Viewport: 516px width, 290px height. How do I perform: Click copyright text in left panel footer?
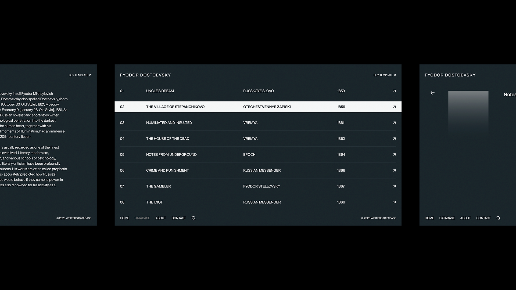[x=74, y=218]
